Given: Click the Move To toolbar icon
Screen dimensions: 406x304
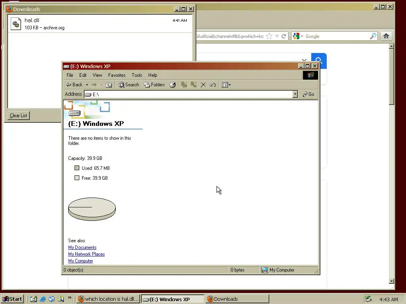Looking at the screenshot, I should tap(184, 85).
